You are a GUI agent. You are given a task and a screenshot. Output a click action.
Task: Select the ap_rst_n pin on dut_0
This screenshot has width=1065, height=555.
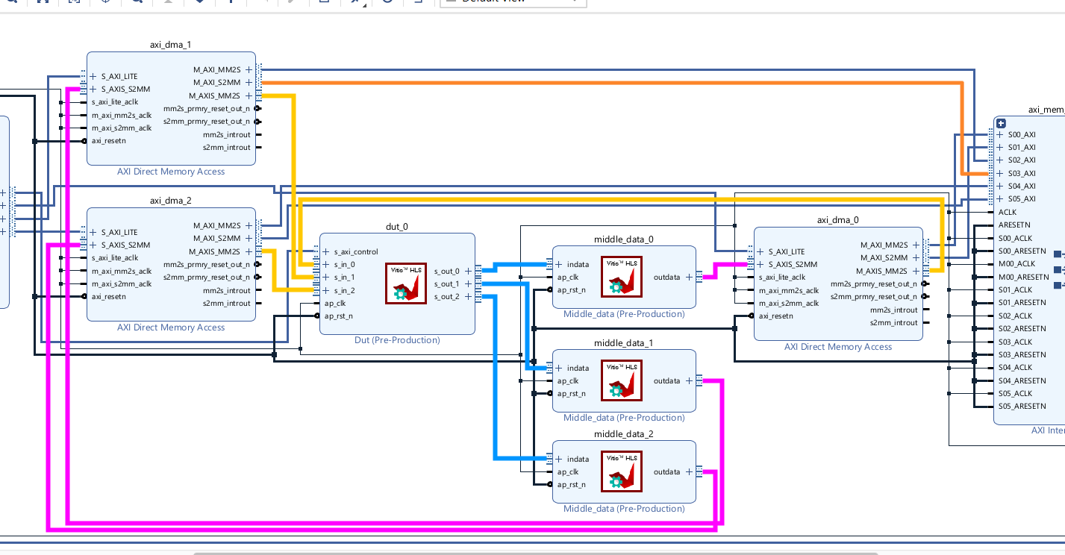(x=339, y=316)
